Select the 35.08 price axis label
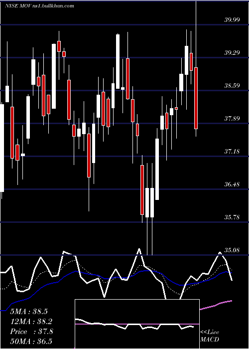The width and height of the screenshot is (249, 349). 232,250
